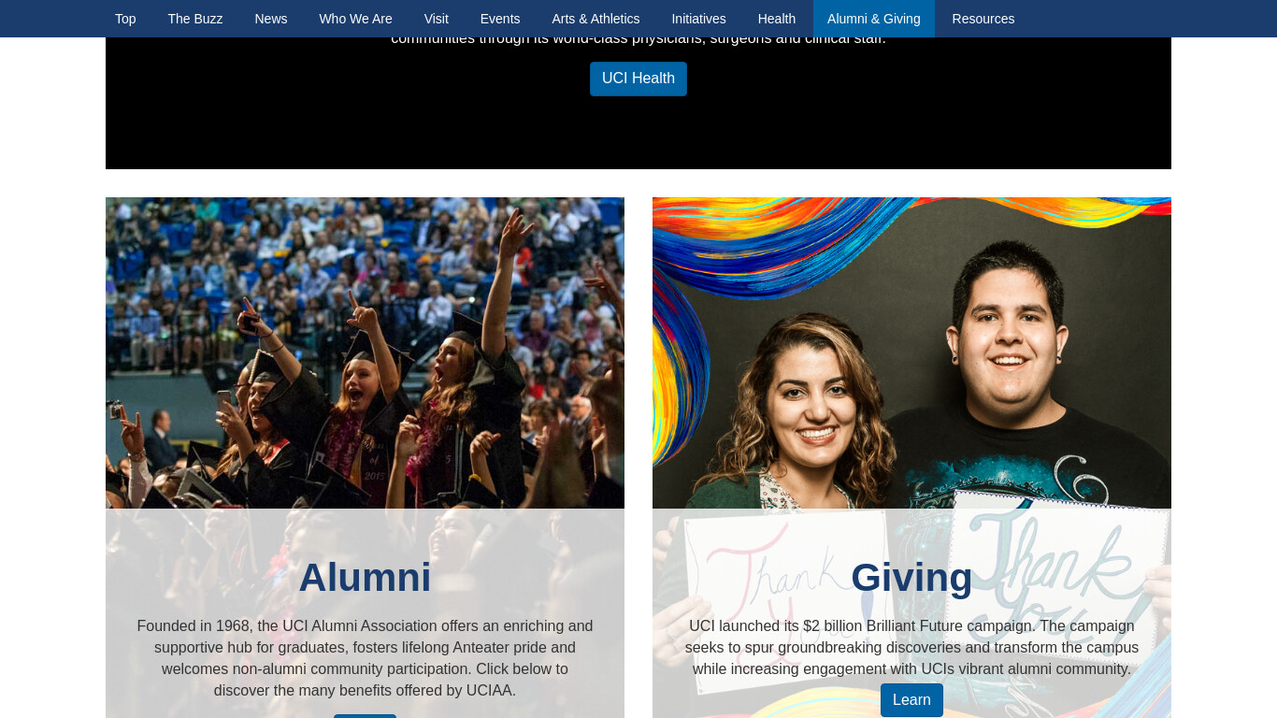Viewport: 1277px width, 718px height.
Task: Click the UCI Alumni Association description text
Action: click(365, 658)
